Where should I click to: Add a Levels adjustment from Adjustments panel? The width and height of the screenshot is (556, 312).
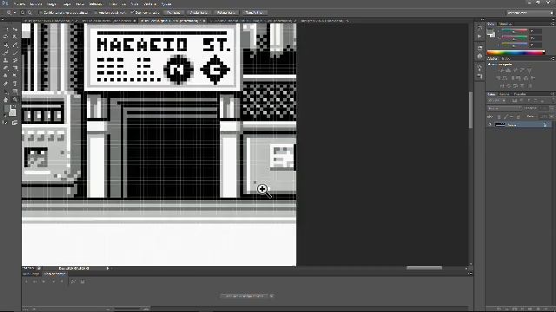click(x=508, y=70)
